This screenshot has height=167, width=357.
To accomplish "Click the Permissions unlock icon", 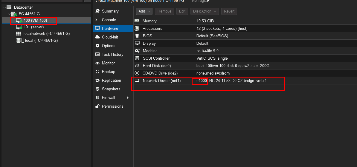I will [97, 106].
